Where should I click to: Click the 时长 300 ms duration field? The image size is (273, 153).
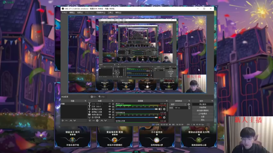(x=181, y=108)
